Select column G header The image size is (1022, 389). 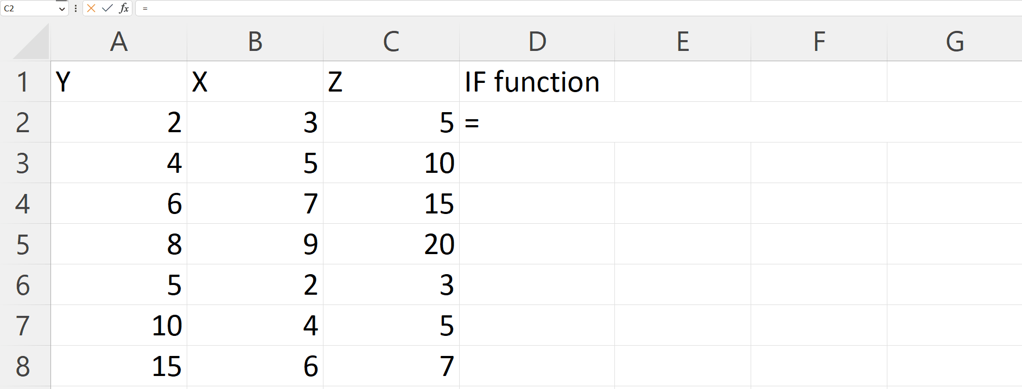click(955, 42)
